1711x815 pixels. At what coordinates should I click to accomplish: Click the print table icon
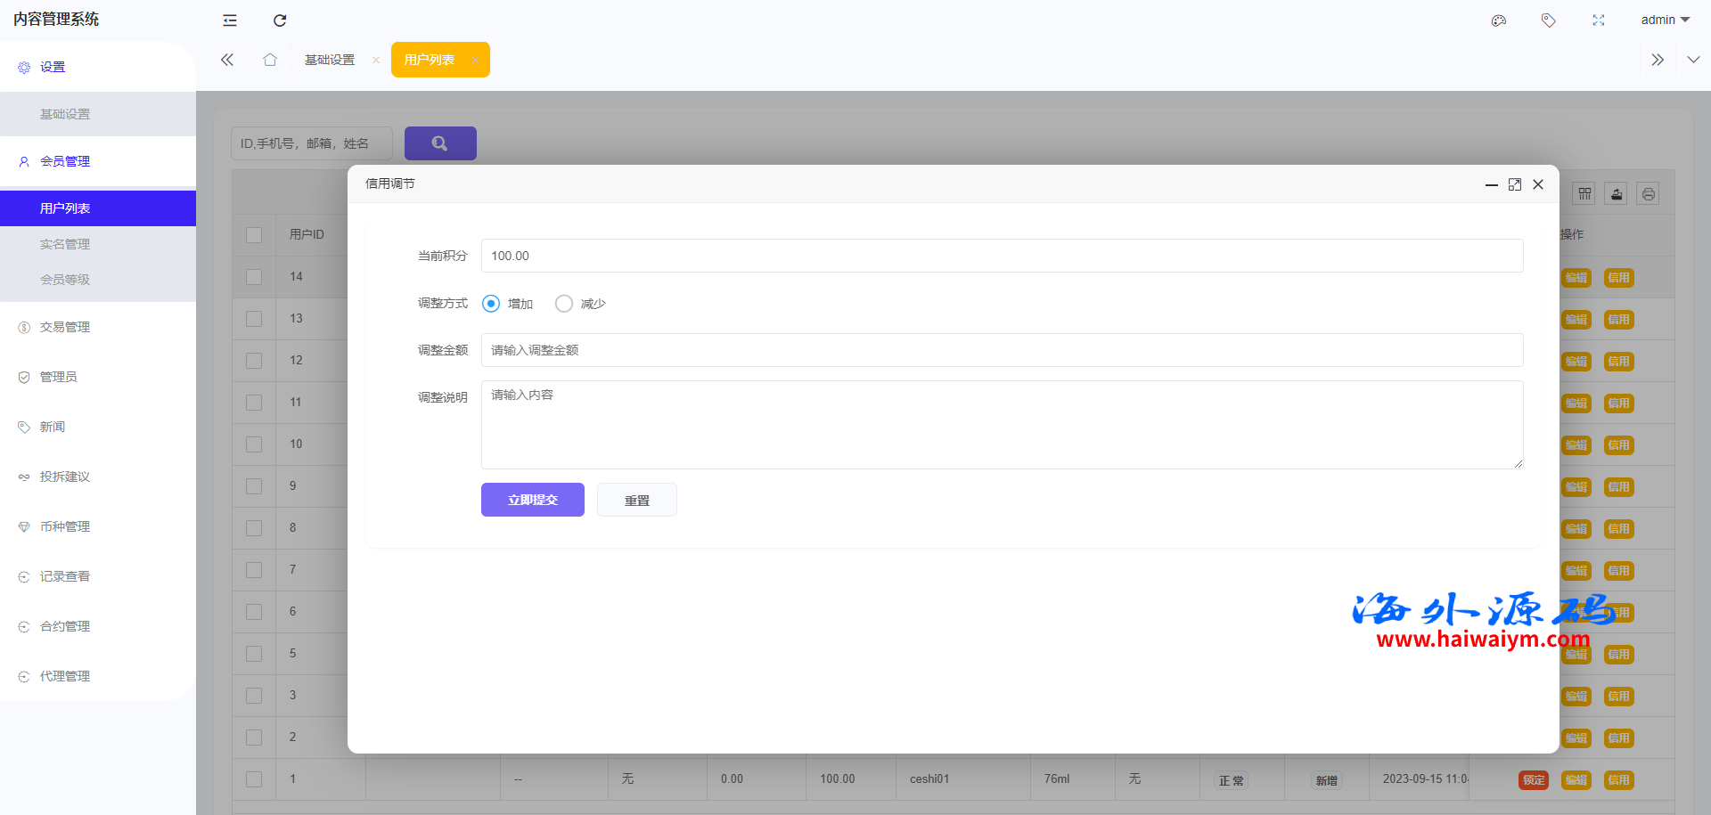(x=1649, y=194)
